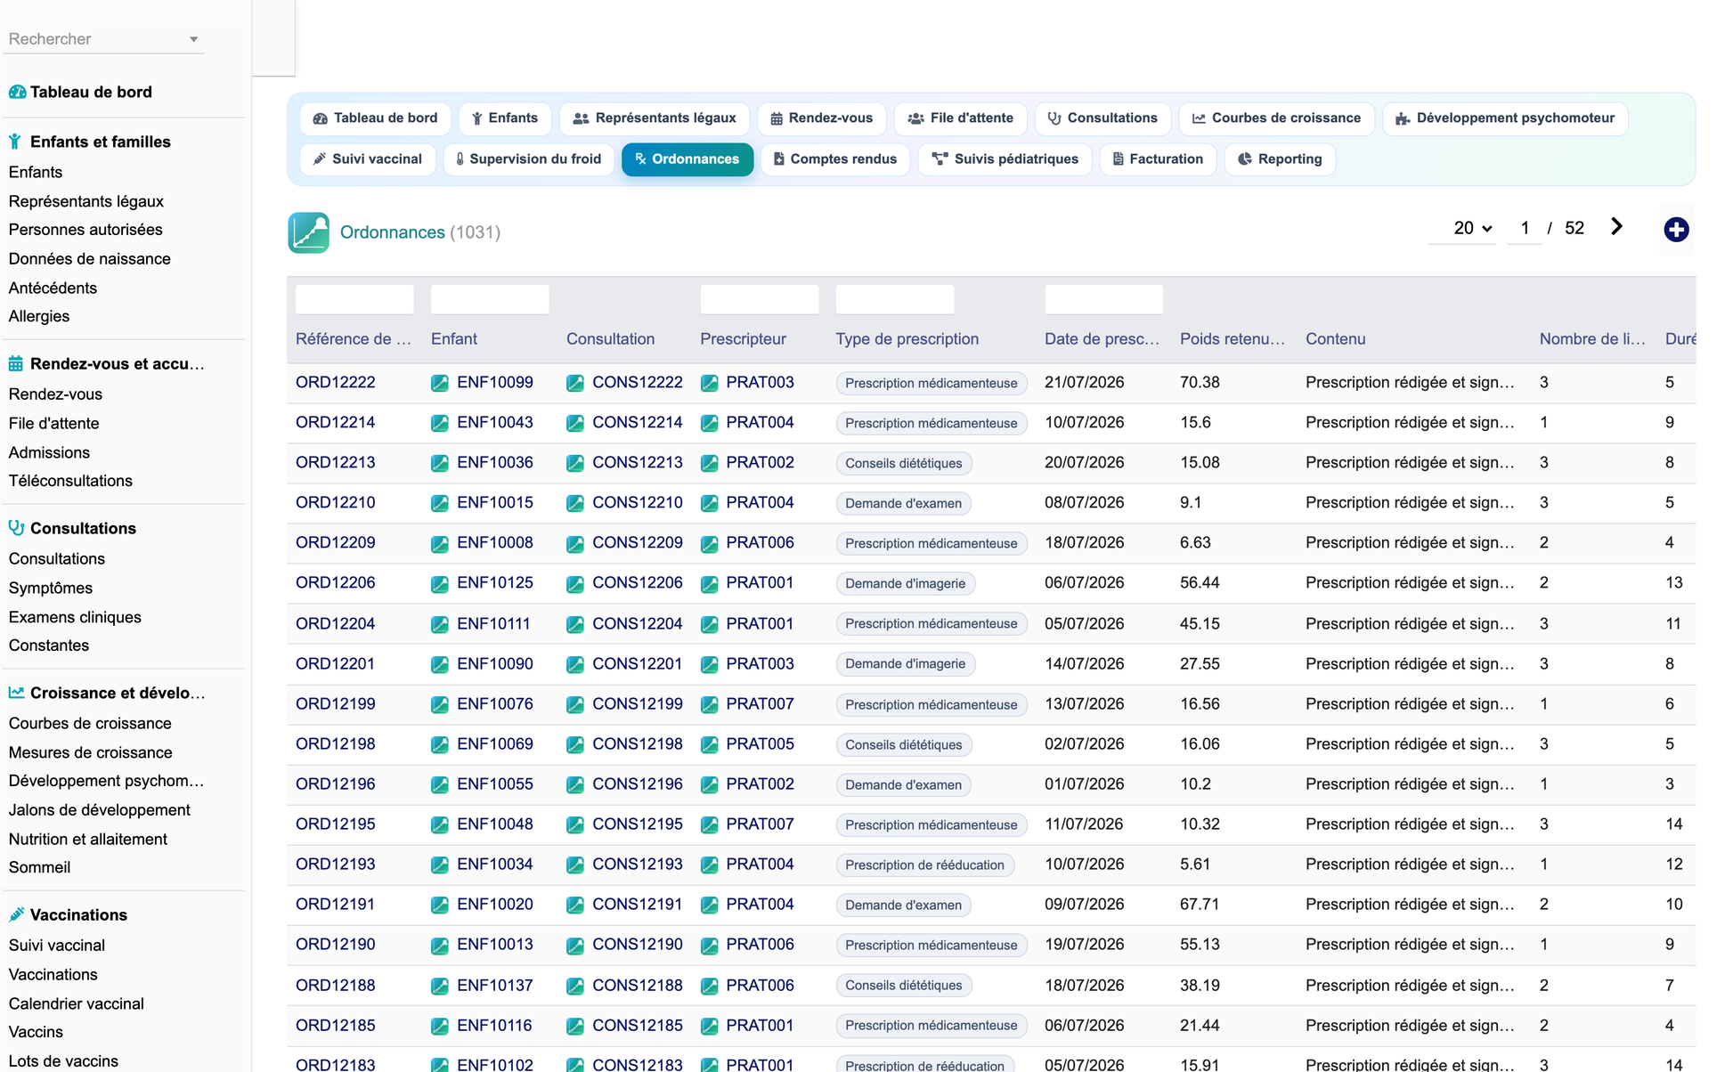Open Téléconsultations in sidebar
Viewport: 1733px width, 1072px height.
(x=70, y=481)
